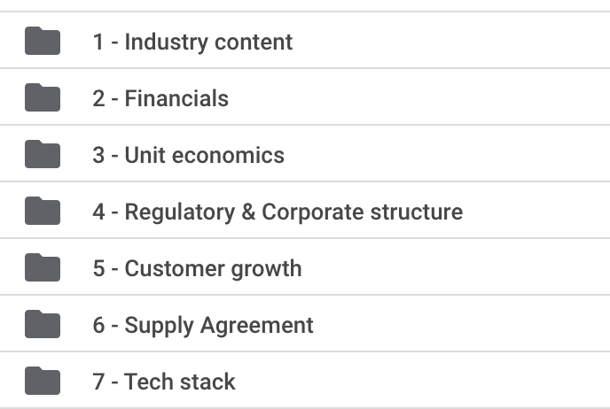The image size is (610, 409).
Task: Click folder icon beside Customer growth
Action: pyautogui.click(x=43, y=267)
